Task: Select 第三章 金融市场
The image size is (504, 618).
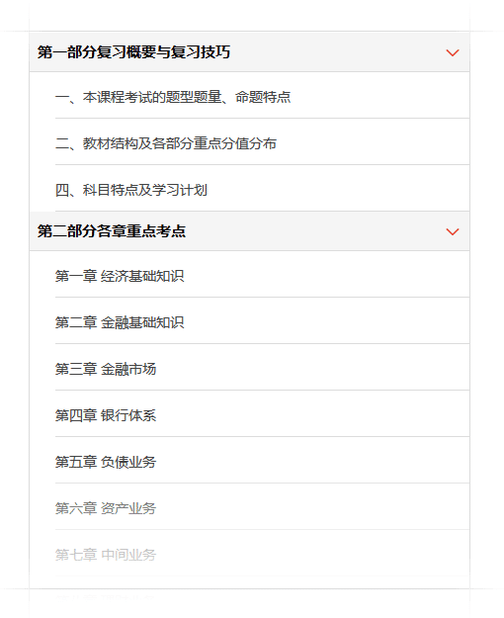Action: [262, 369]
